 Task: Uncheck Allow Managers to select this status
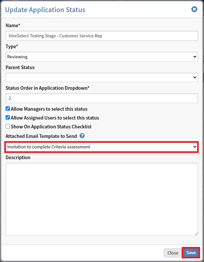8,109
